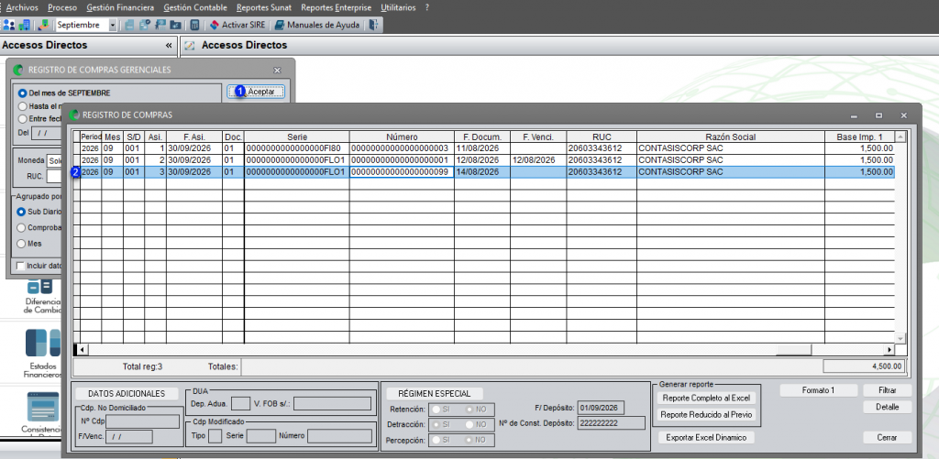Click the horizontal scrollbar thumb of the grid

point(794,349)
